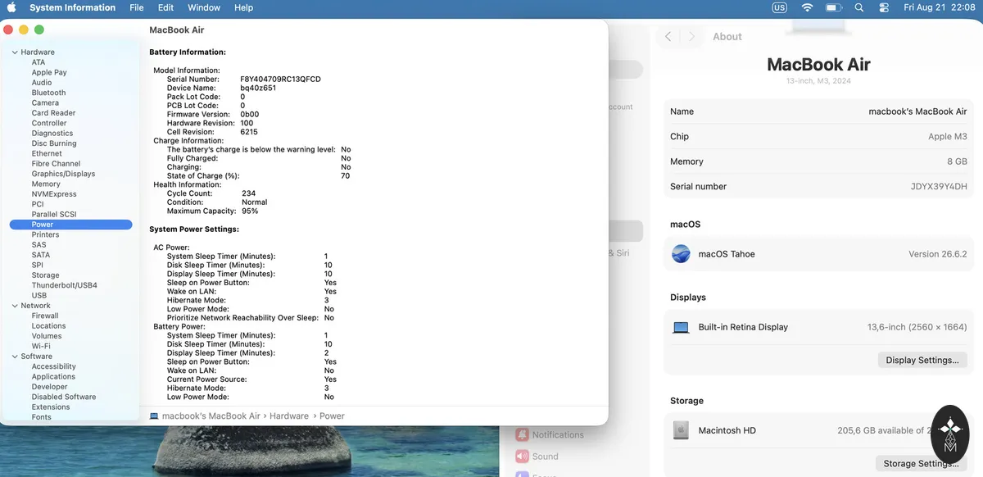This screenshot has width=983, height=477.
Task: Open Spotlight search magnifier icon
Action: pos(858,7)
